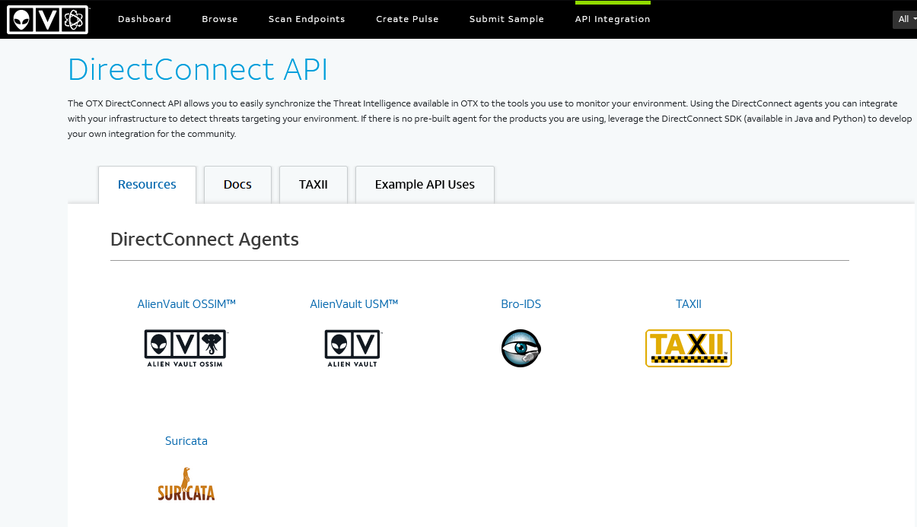917x527 pixels.
Task: Follow the AlienVault OSSIM™ link
Action: (x=186, y=304)
